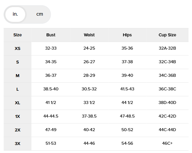The width and height of the screenshot is (192, 153).
Task: Click the Hips column header
Action: pyautogui.click(x=127, y=35)
